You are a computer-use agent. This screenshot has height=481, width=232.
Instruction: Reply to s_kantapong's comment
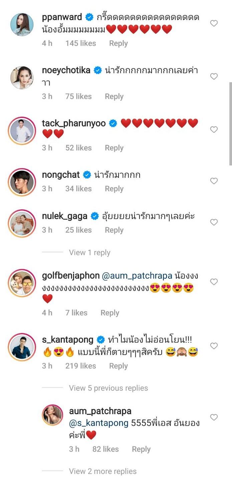click(119, 366)
